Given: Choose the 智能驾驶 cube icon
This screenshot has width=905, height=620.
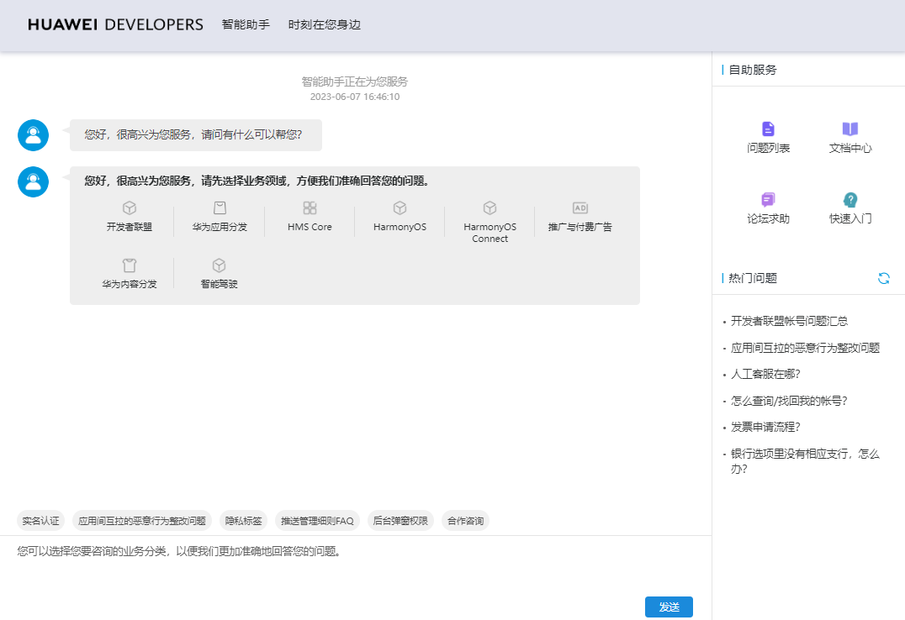Looking at the screenshot, I should [x=220, y=265].
